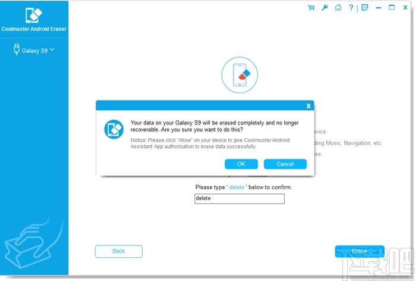Close the confirmation dialog with X

[x=308, y=106]
